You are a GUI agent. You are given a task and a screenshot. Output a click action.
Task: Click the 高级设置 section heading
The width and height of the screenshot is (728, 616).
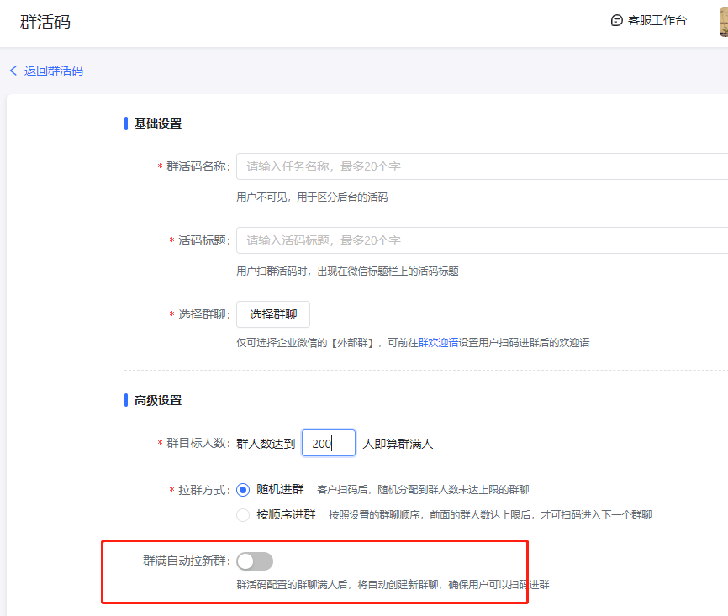[x=158, y=400]
